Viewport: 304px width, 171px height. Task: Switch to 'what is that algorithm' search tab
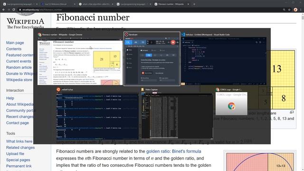point(95,4)
